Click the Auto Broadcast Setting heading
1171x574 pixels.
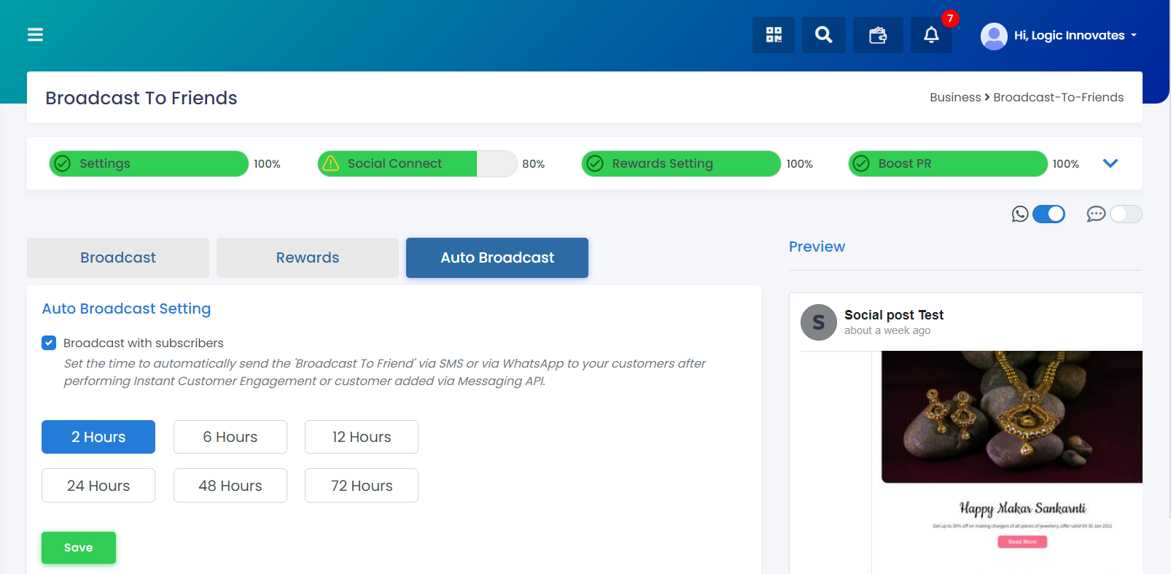(126, 309)
